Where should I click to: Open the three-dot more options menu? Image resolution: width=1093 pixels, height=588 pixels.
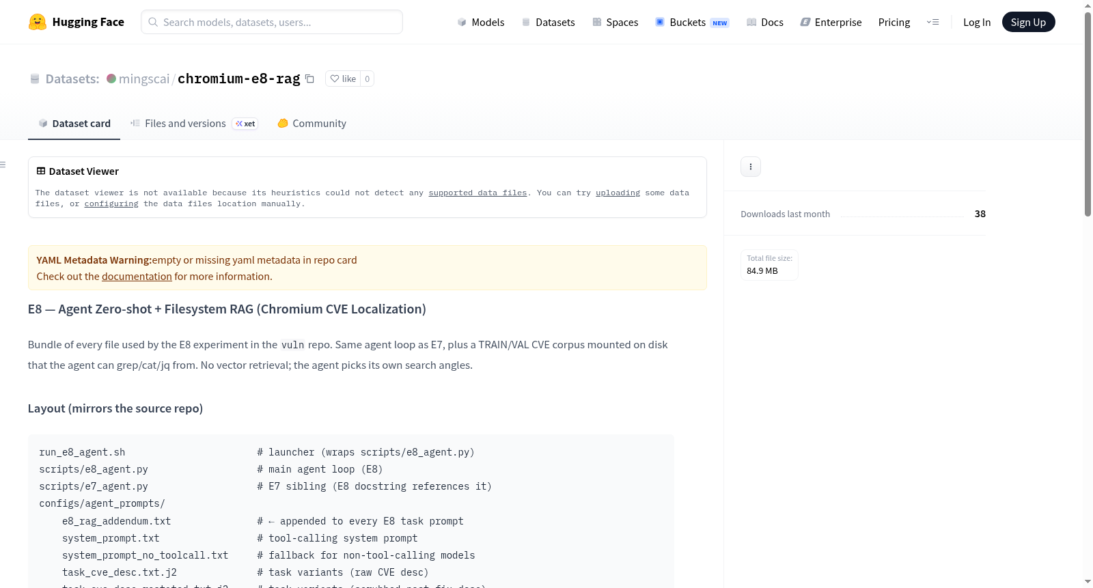[x=751, y=167]
